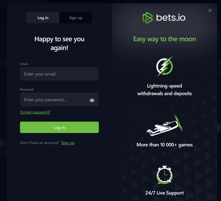Click the green lightning bolt icon

[x=164, y=66]
